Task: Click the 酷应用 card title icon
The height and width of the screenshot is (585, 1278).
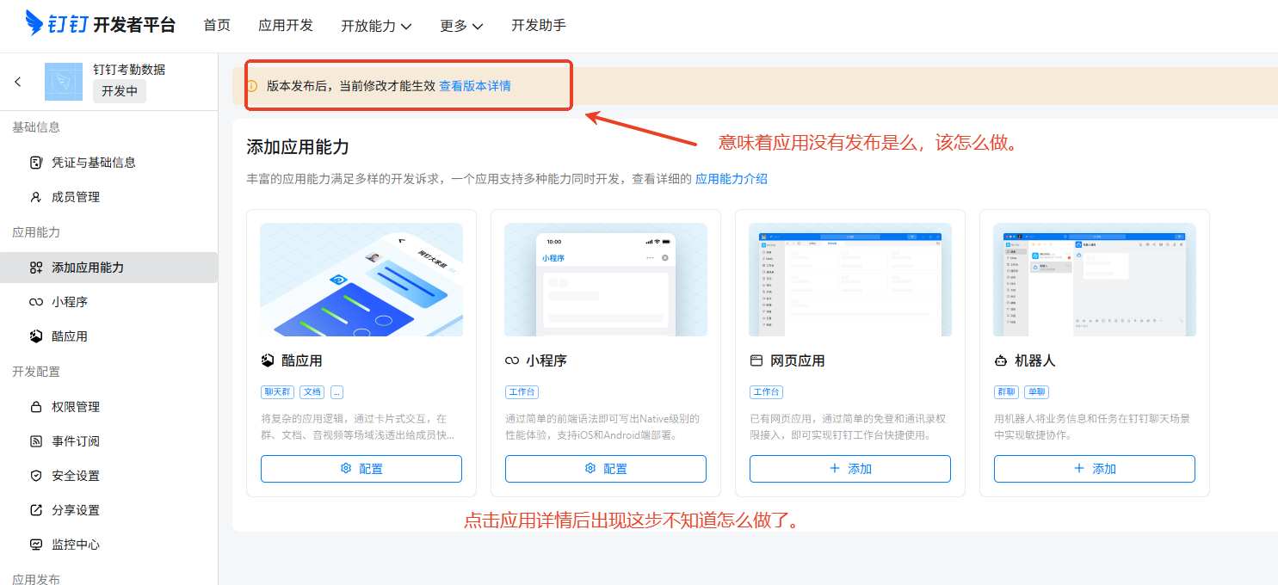Action: point(267,360)
